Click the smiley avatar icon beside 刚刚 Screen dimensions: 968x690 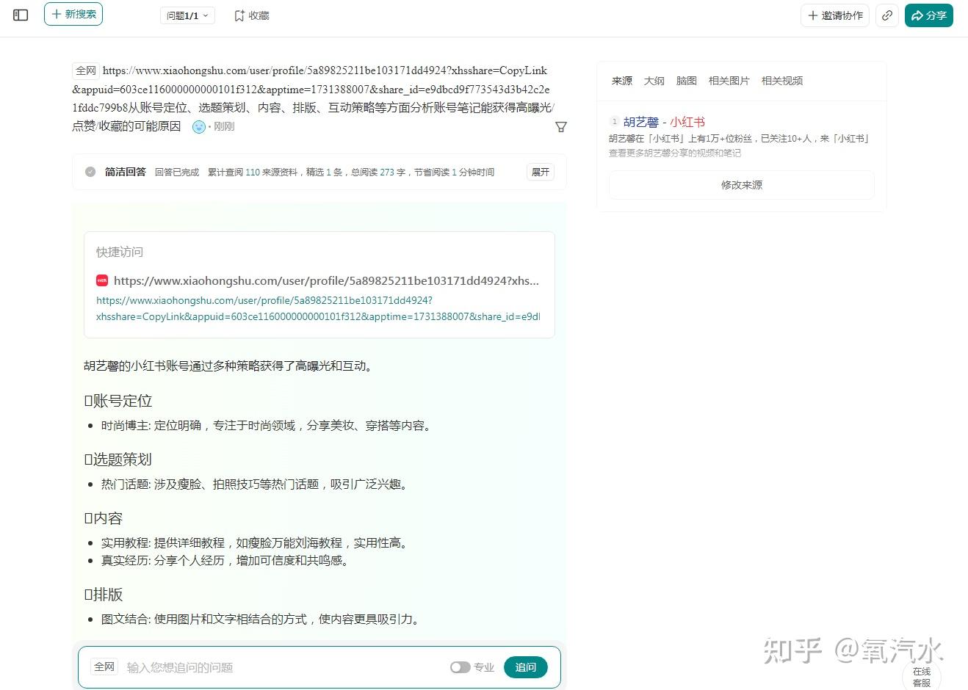point(199,127)
